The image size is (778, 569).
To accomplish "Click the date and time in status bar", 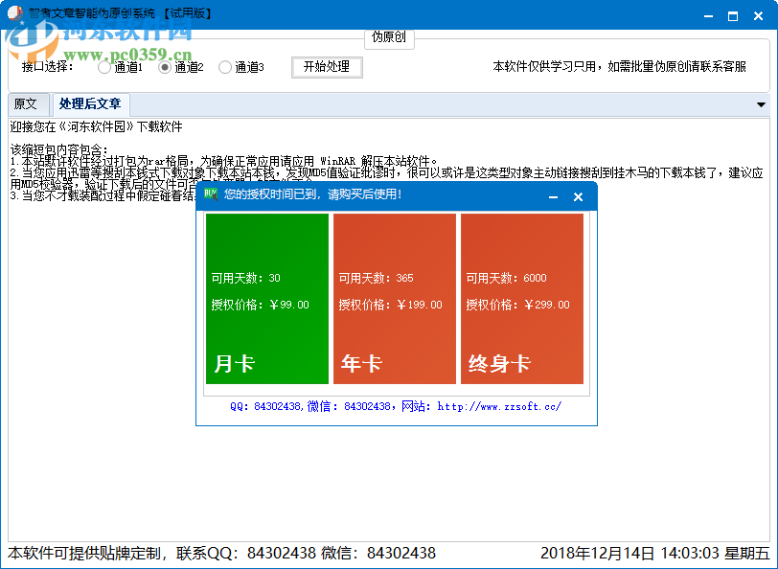I will click(654, 553).
